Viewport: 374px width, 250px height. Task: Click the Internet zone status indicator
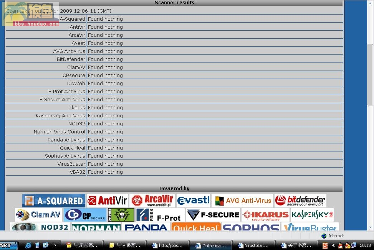333,236
